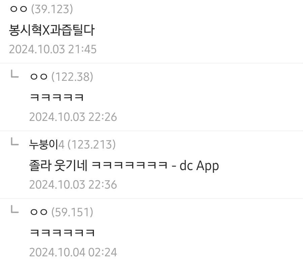Open the ㅇㅇ nickname next to (122.38)

(39, 77)
